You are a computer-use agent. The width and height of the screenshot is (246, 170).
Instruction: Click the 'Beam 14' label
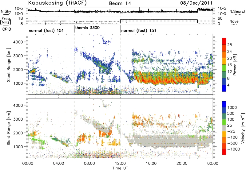(120, 3)
